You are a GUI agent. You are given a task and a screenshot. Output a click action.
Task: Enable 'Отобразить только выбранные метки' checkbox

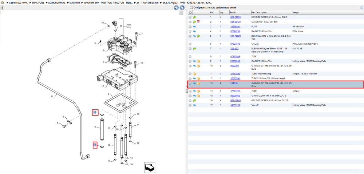click(x=191, y=8)
